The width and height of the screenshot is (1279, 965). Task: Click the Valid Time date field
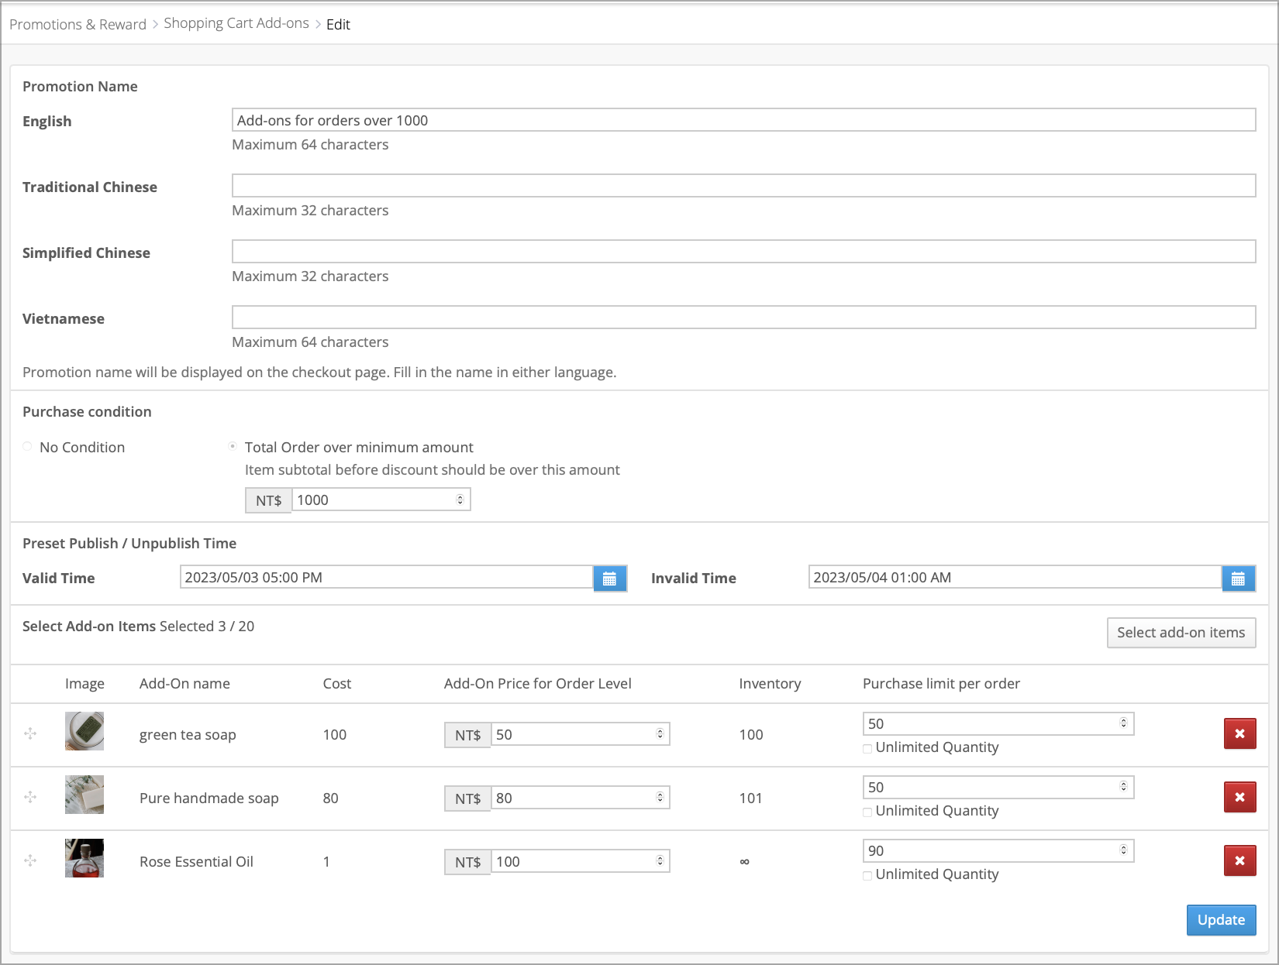pyautogui.click(x=387, y=577)
